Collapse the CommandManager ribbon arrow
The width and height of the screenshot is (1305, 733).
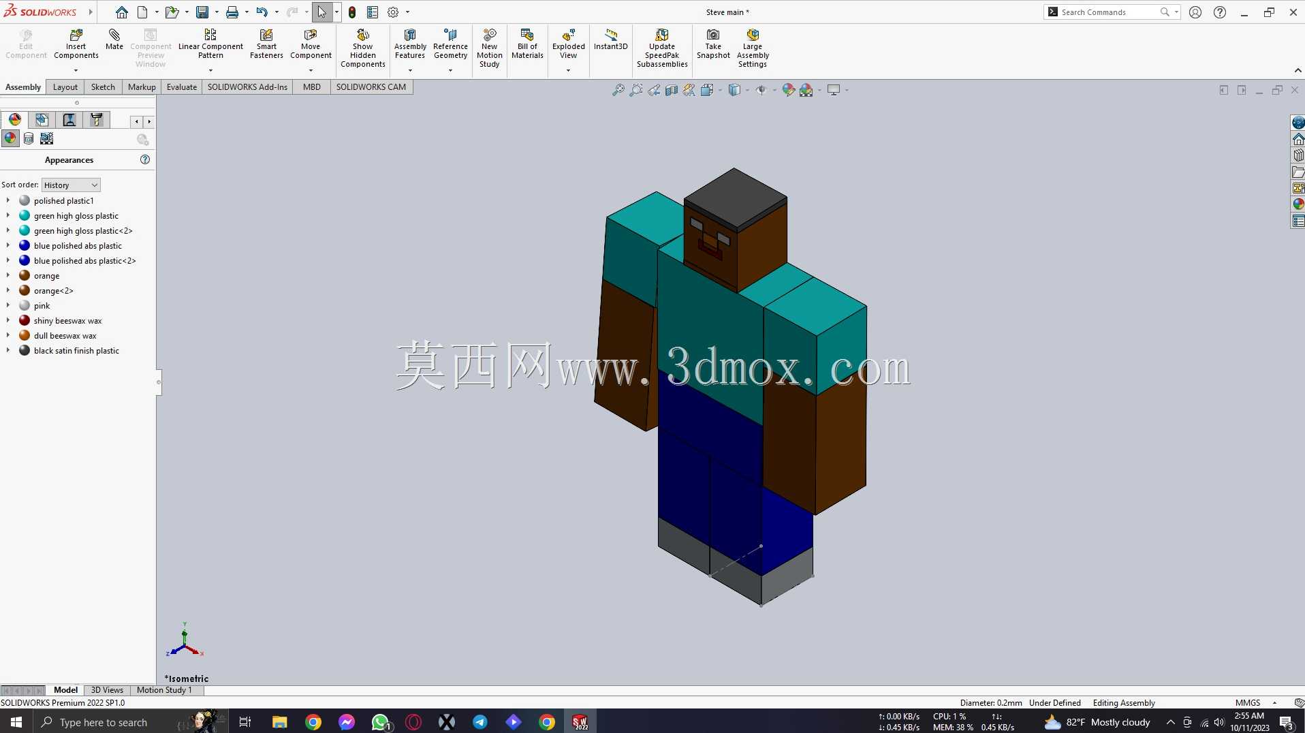coord(1297,70)
